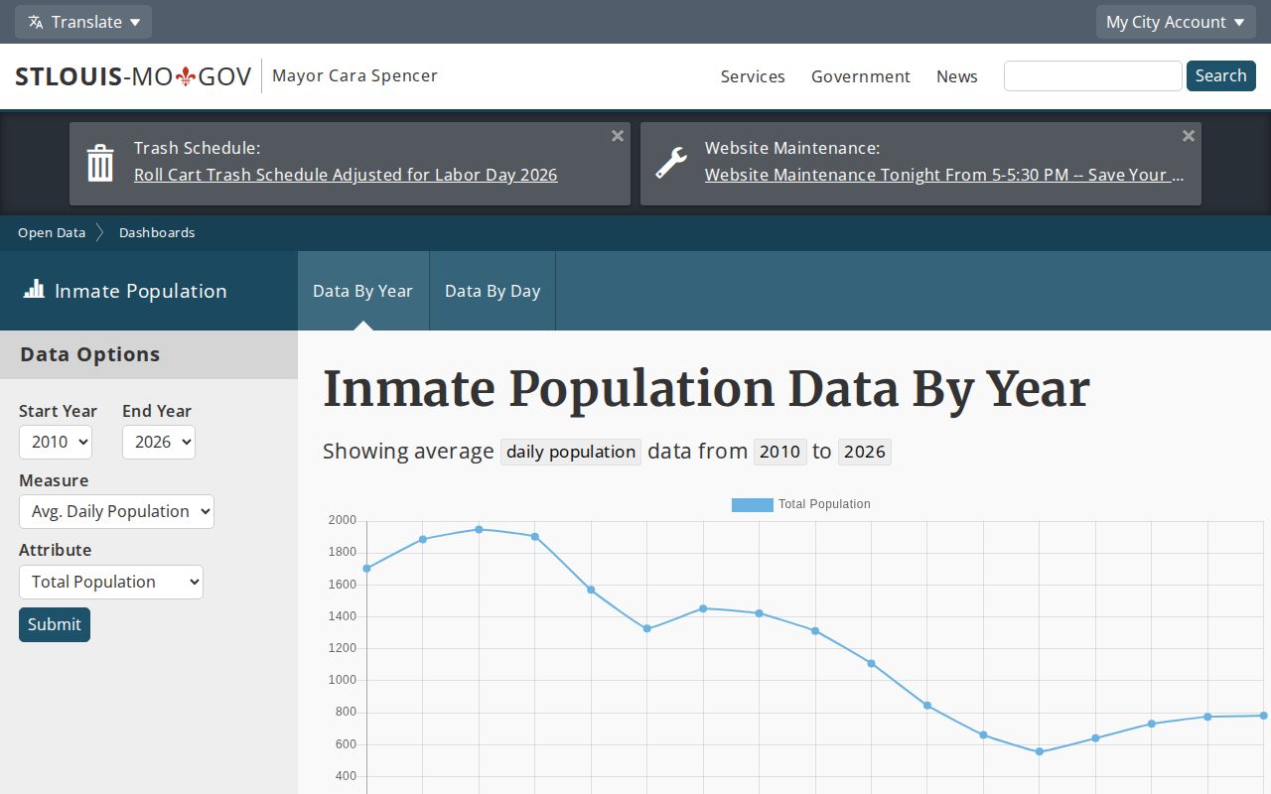Click Mayor Cara Spencer link
The image size is (1271, 794).
tap(354, 75)
